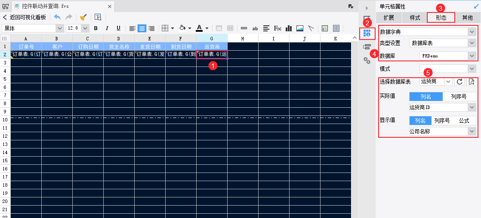Open the widget settings sidebar icon
This screenshot has width=481, height=218.
click(x=367, y=47)
